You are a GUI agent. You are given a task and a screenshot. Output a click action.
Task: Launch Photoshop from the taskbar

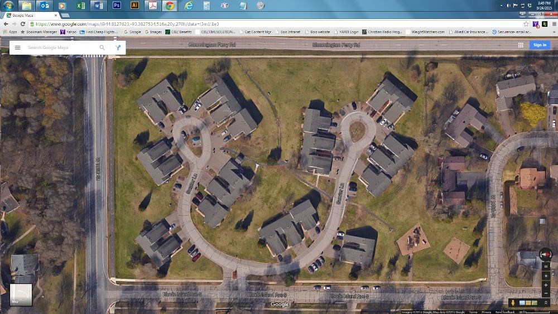(117, 6)
